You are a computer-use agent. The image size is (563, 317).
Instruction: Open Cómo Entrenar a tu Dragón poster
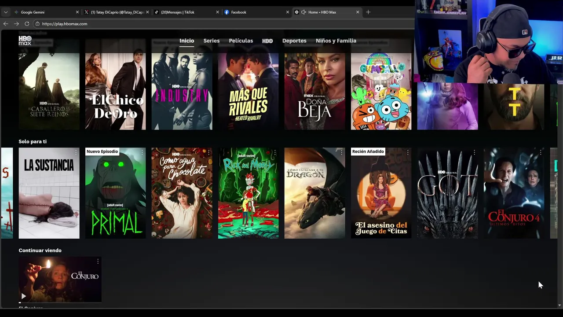pyautogui.click(x=315, y=193)
